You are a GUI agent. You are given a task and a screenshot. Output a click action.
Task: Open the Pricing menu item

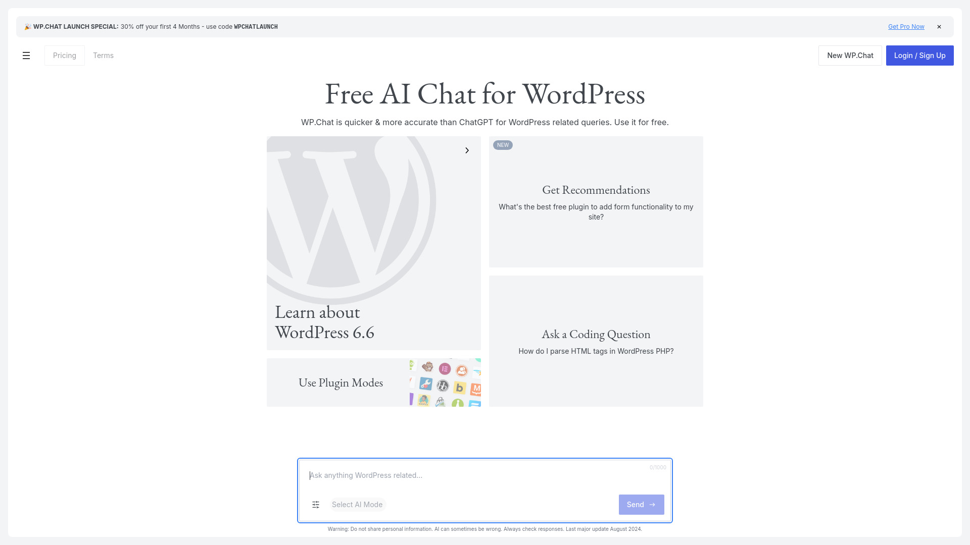pos(65,55)
